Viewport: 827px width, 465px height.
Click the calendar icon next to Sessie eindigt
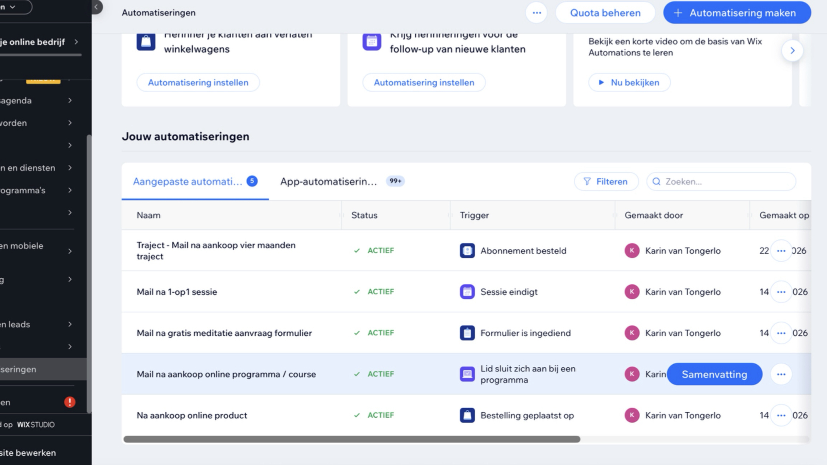tap(467, 291)
